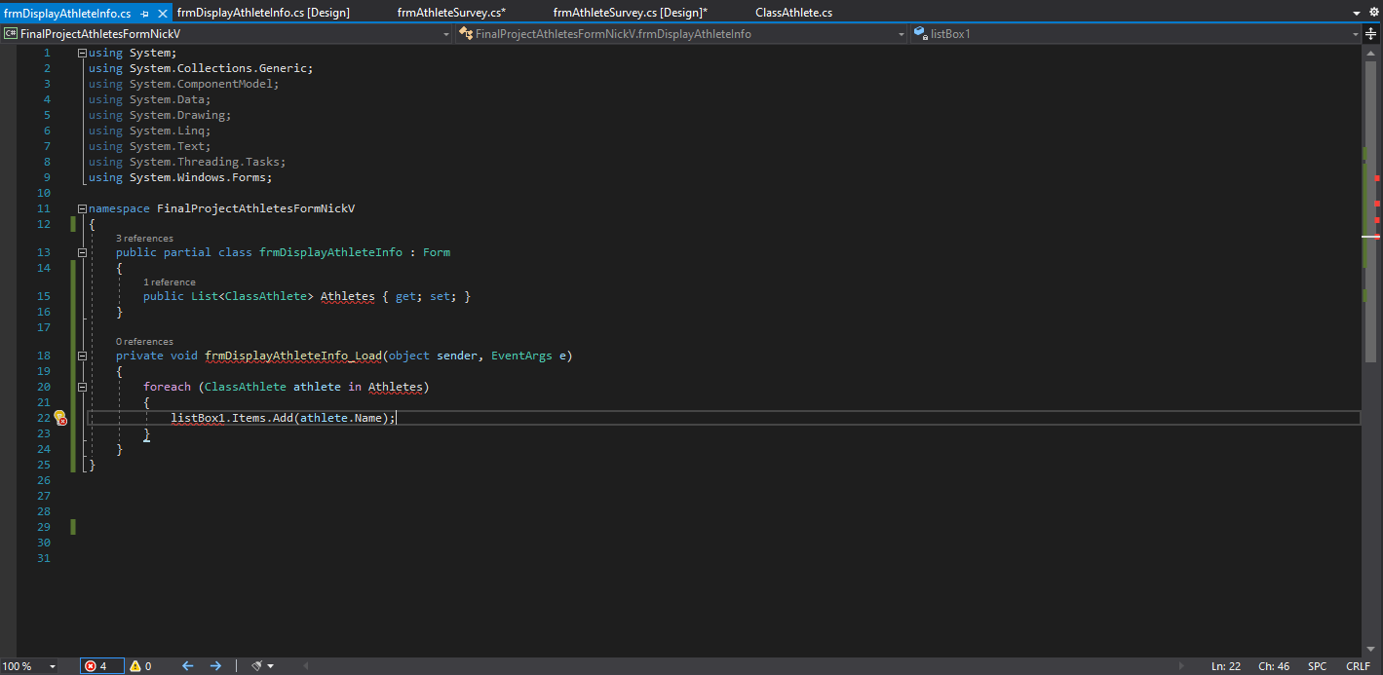Click the CRLF line ending indicator
Image resolution: width=1383 pixels, height=675 pixels.
point(1358,666)
